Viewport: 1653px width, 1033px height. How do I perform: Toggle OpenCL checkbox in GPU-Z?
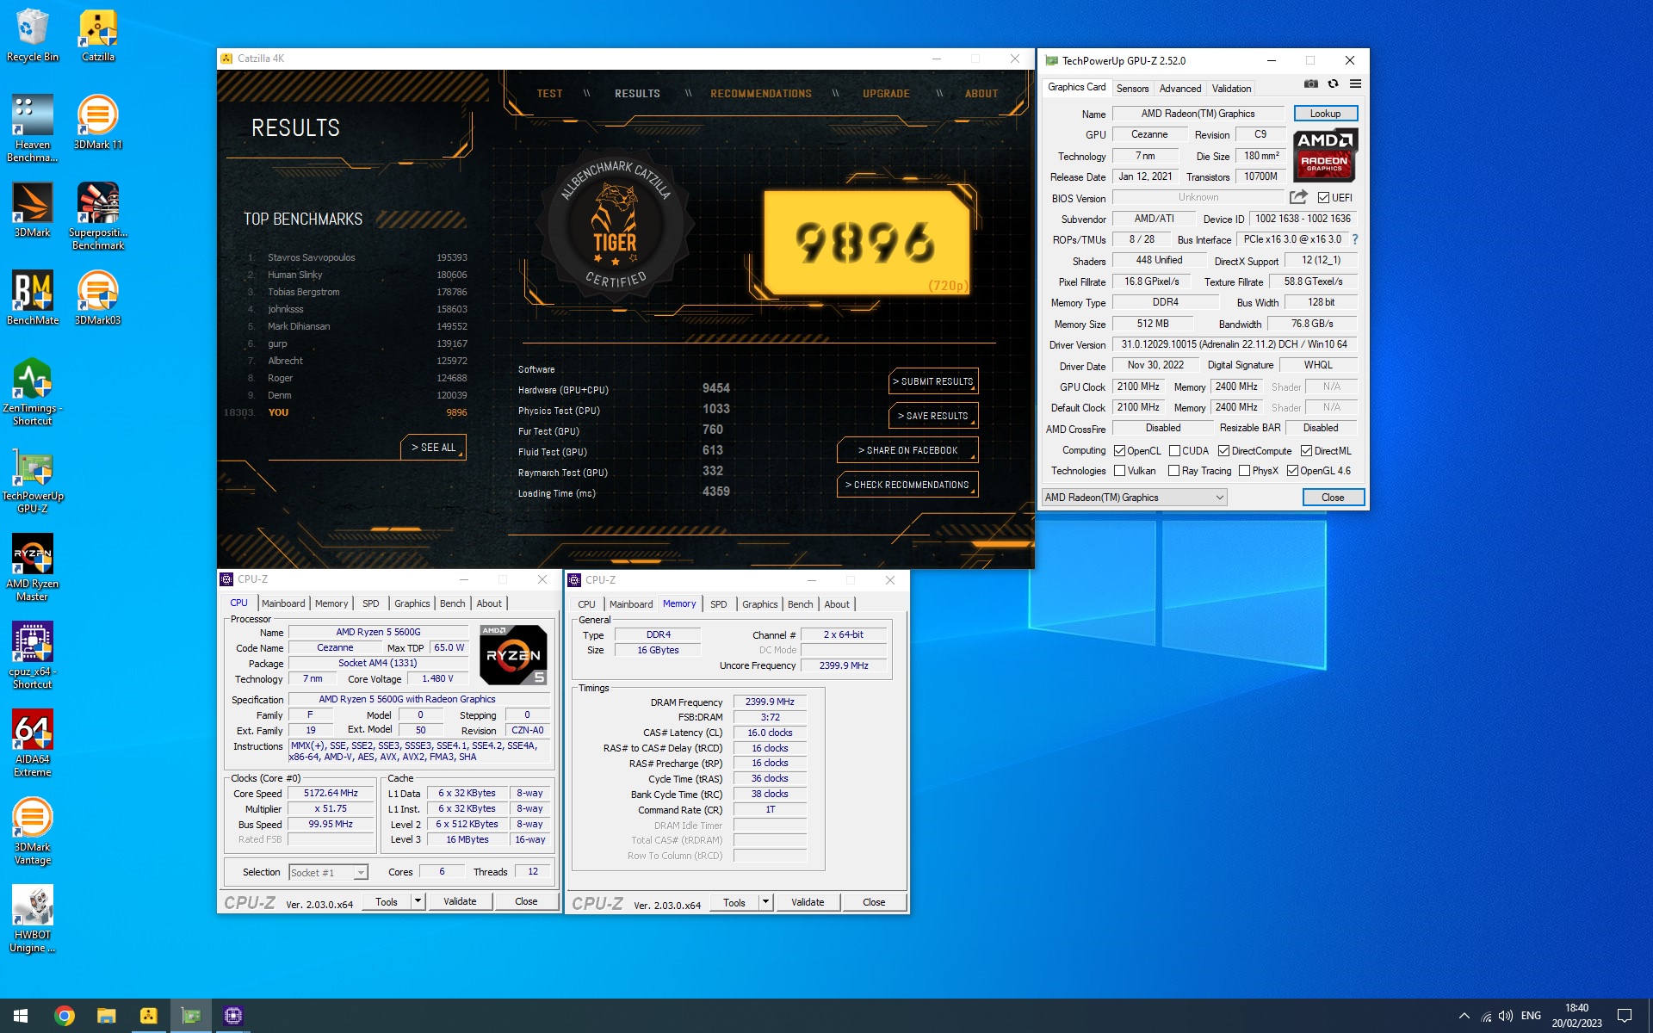(x=1119, y=451)
